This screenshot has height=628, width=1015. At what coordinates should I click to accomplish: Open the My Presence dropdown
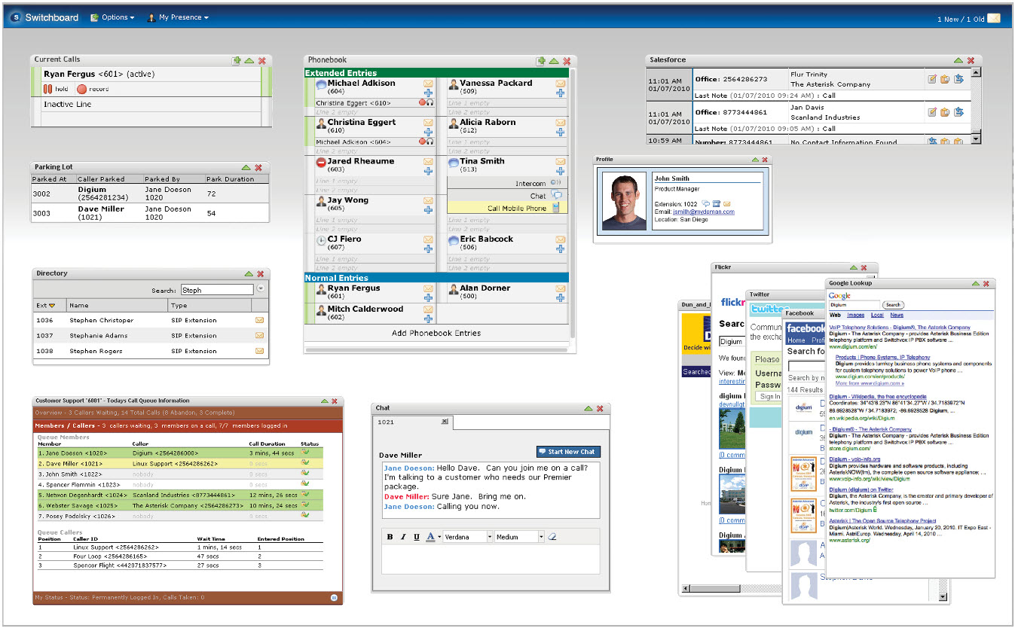click(178, 17)
